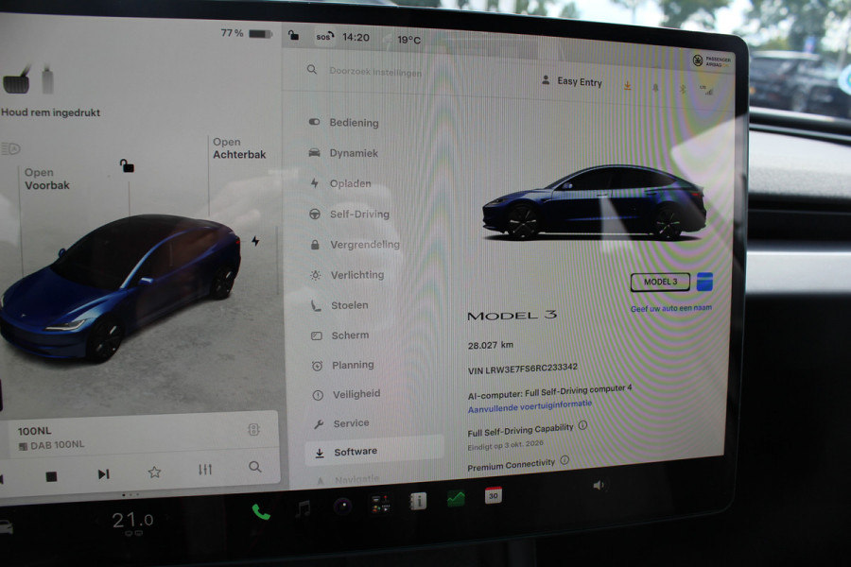
Task: Tap Open Achterbak trunk button
Action: pos(239,148)
